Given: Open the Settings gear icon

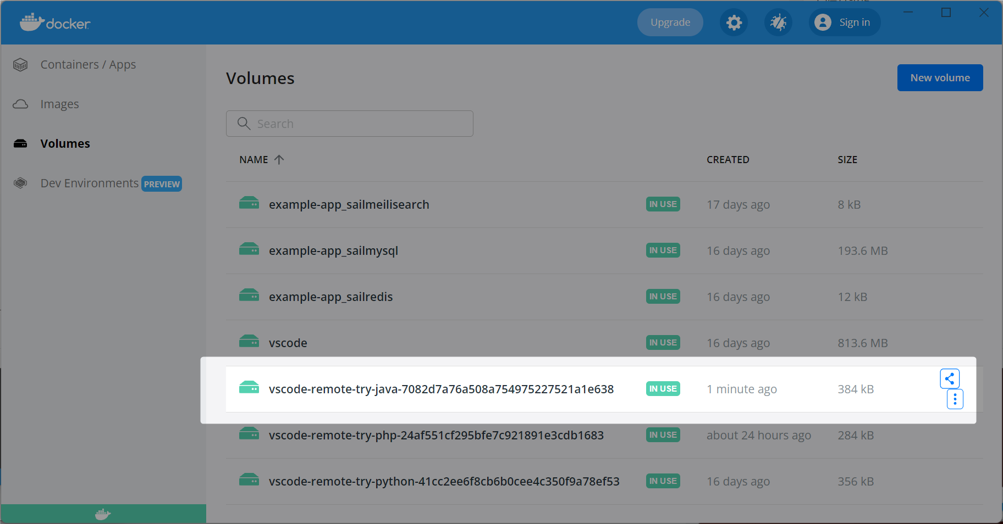Looking at the screenshot, I should pos(734,23).
